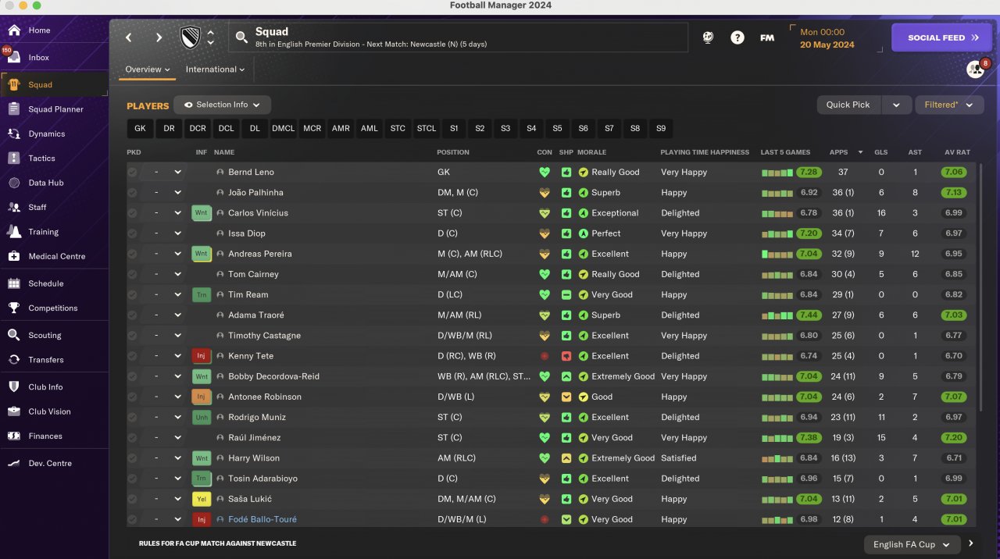Open the help question mark icon
This screenshot has width=1000, height=559.
coord(737,37)
